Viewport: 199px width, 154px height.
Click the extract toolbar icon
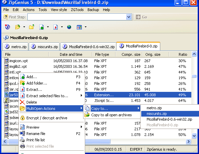point(55,27)
